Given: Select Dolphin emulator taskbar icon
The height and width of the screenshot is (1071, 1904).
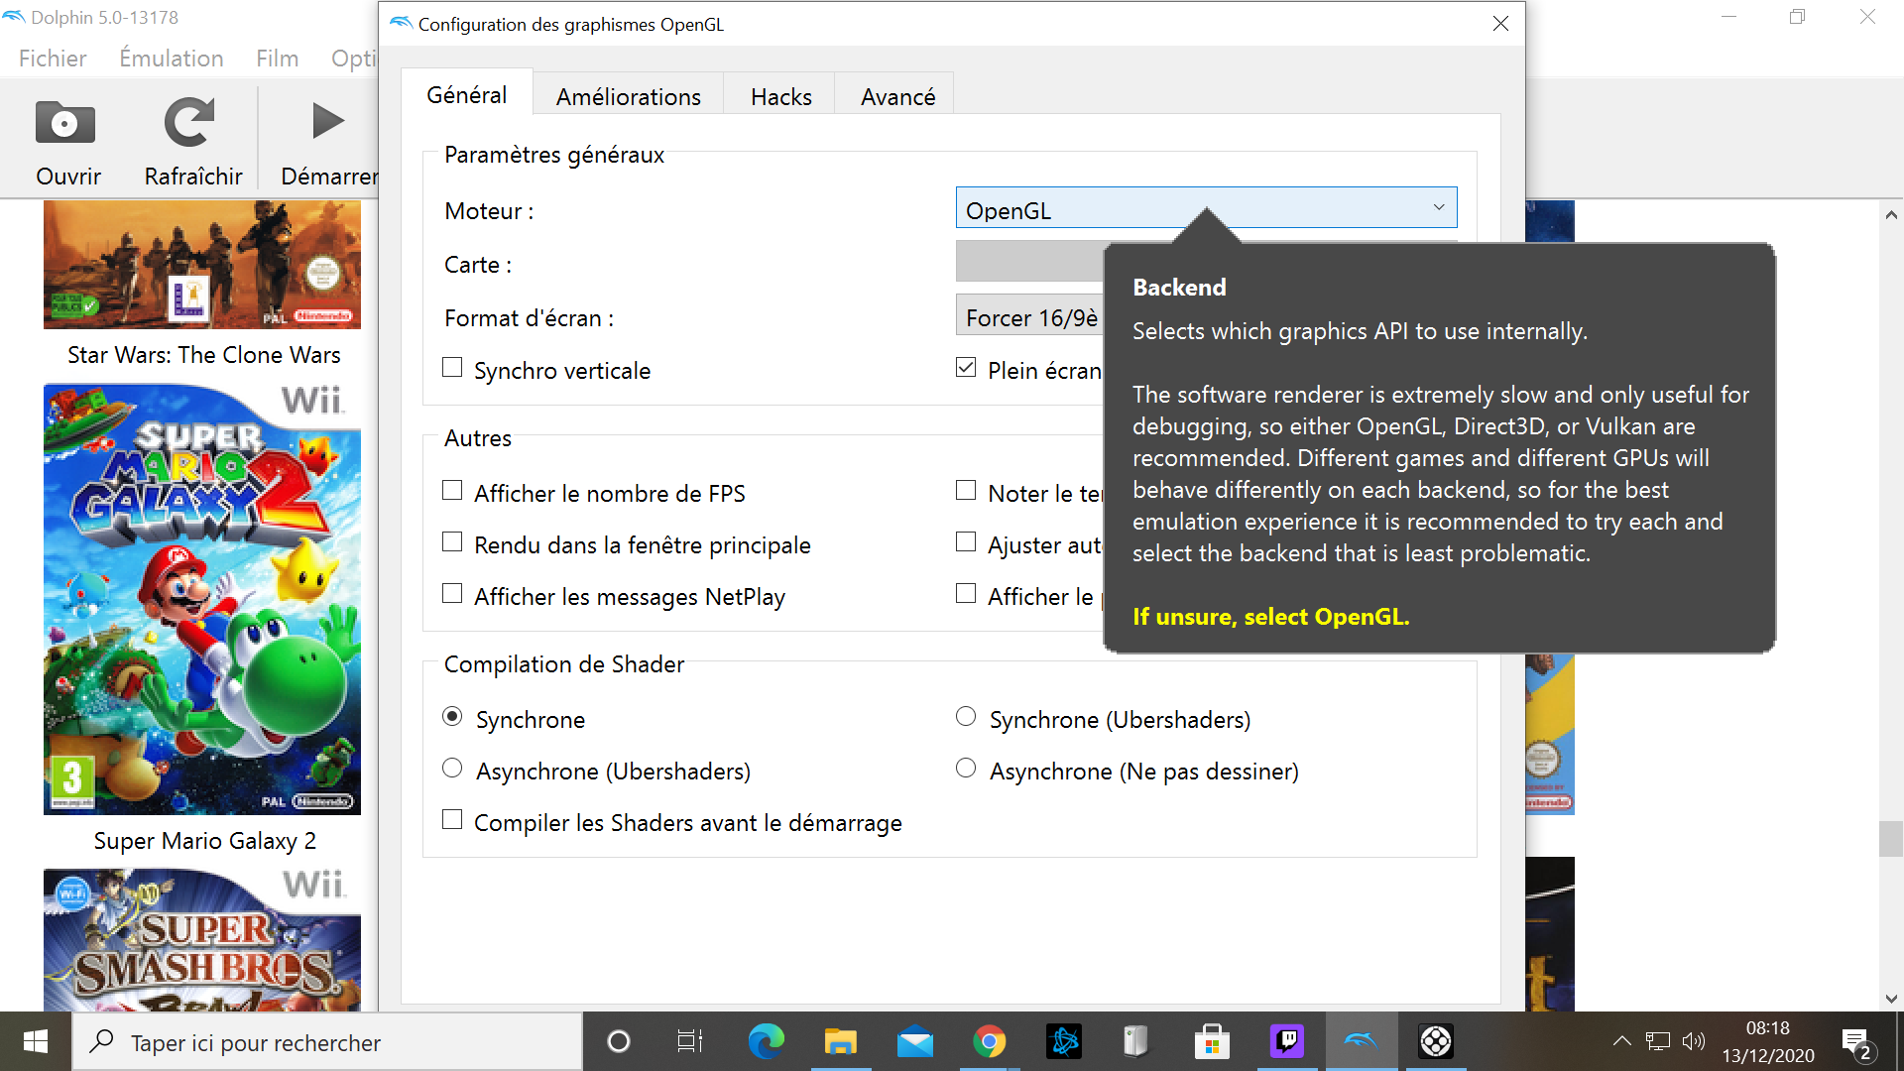Looking at the screenshot, I should (x=1362, y=1041).
